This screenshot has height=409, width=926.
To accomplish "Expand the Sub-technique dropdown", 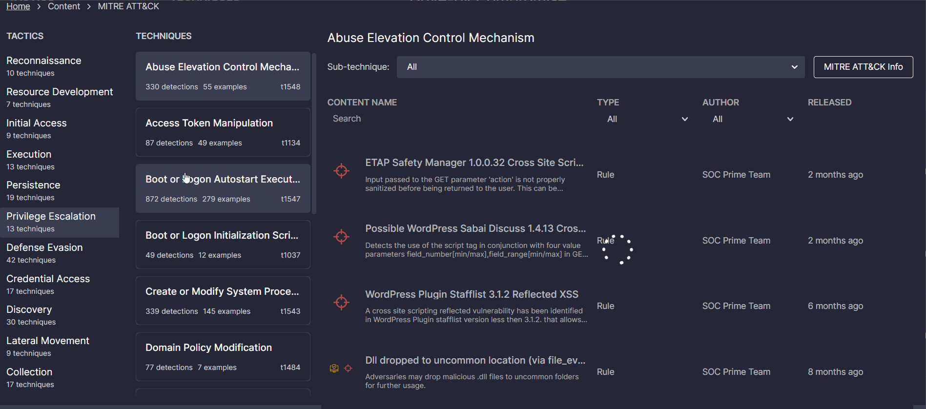I will [x=600, y=67].
